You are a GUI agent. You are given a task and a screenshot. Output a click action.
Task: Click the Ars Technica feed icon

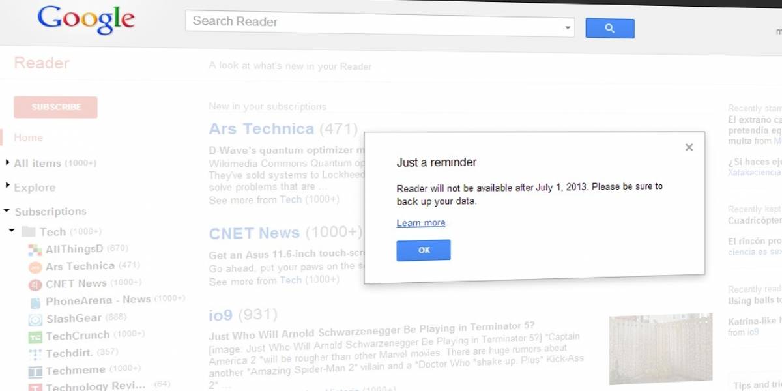[x=35, y=267]
